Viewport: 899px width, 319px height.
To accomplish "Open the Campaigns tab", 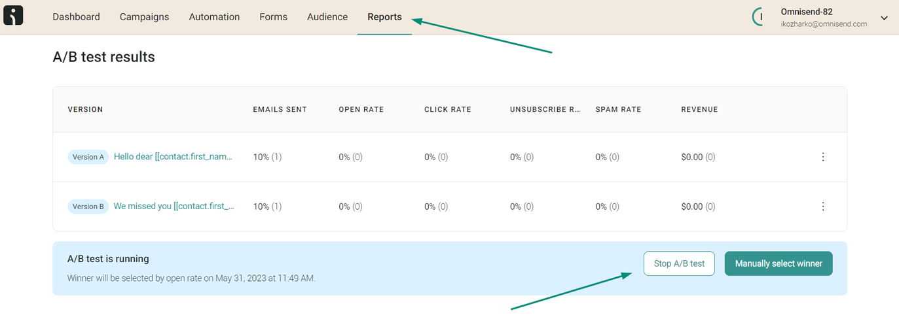I will (144, 17).
